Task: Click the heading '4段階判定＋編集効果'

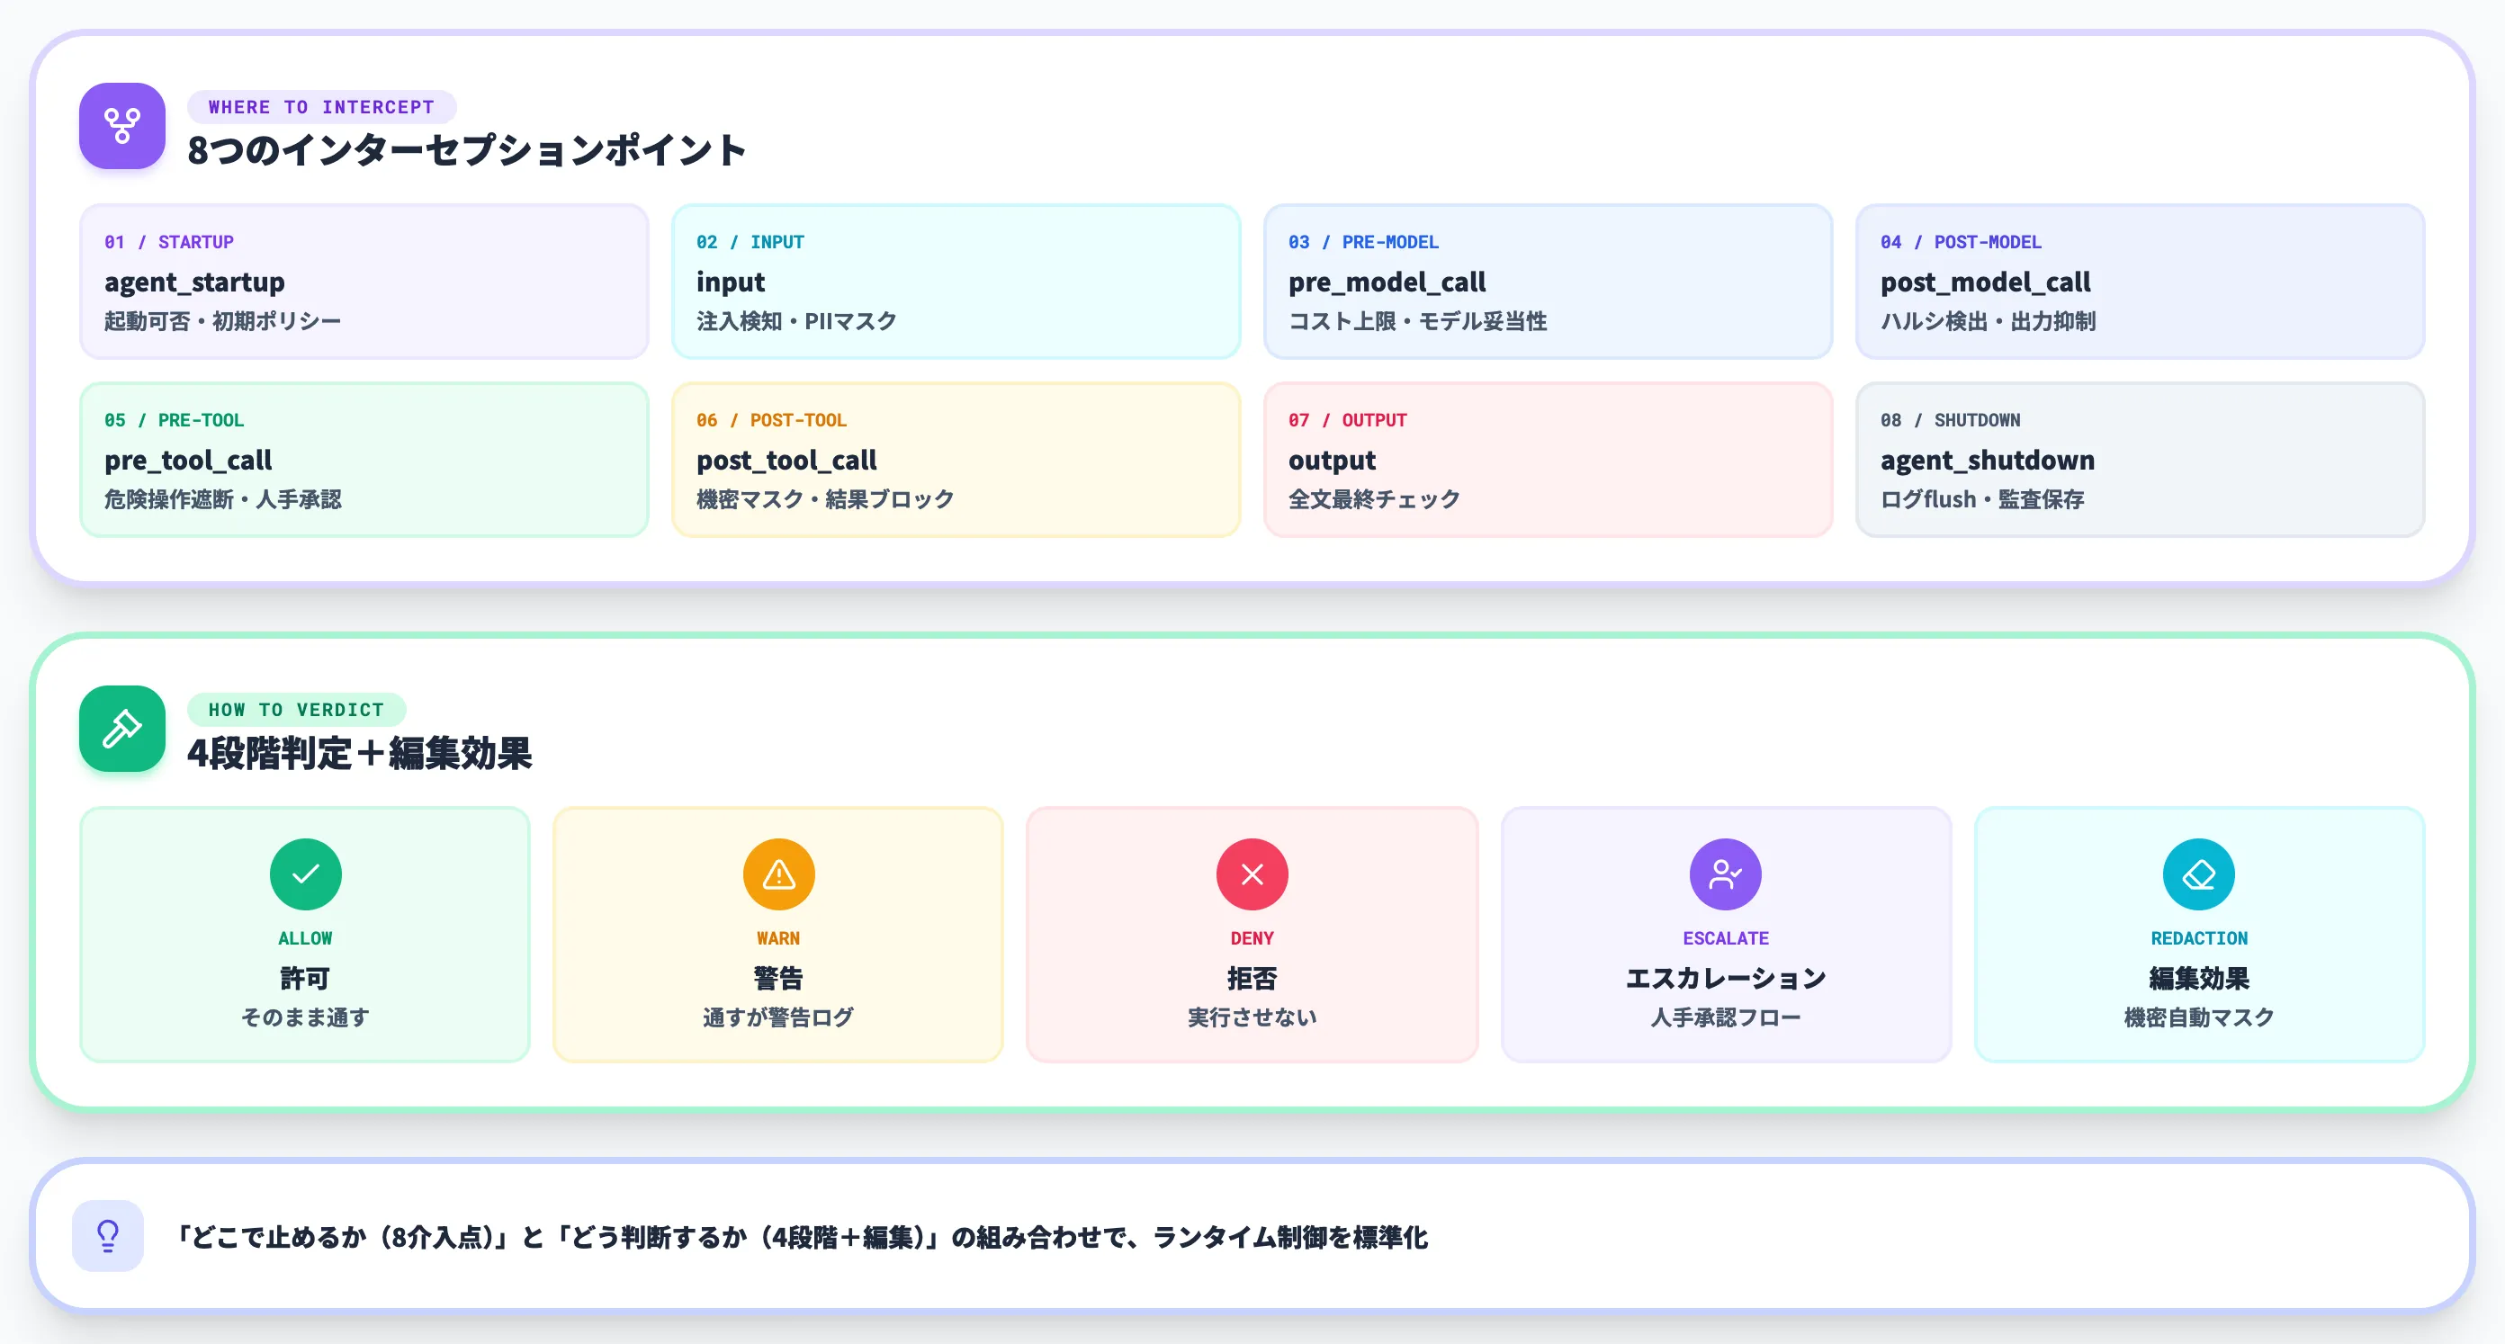Action: coord(359,753)
